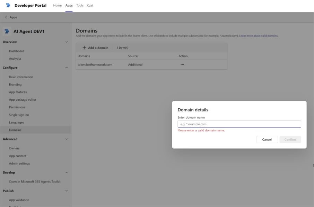The image size is (314, 207).
Task: Collapse the Configure section chevron
Action: [x=67, y=68]
